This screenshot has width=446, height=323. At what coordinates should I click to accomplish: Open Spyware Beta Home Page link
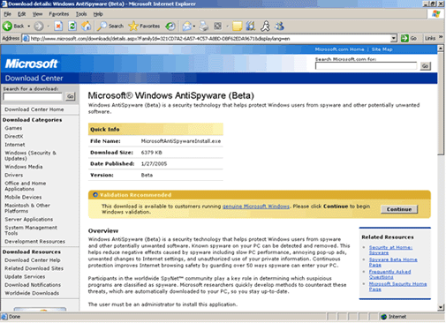393,262
